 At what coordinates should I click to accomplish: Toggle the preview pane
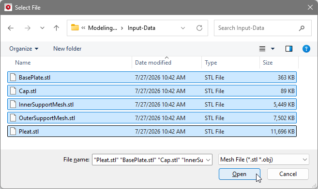(x=289, y=49)
